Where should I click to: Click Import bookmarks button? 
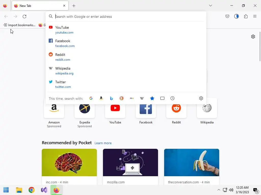pos(19,25)
